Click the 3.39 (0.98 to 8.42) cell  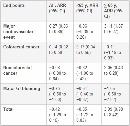[115, 115]
